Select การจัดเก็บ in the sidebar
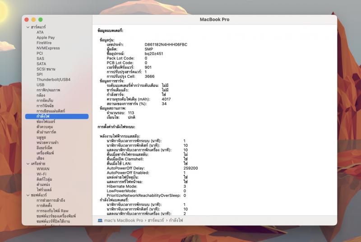 click(45, 100)
